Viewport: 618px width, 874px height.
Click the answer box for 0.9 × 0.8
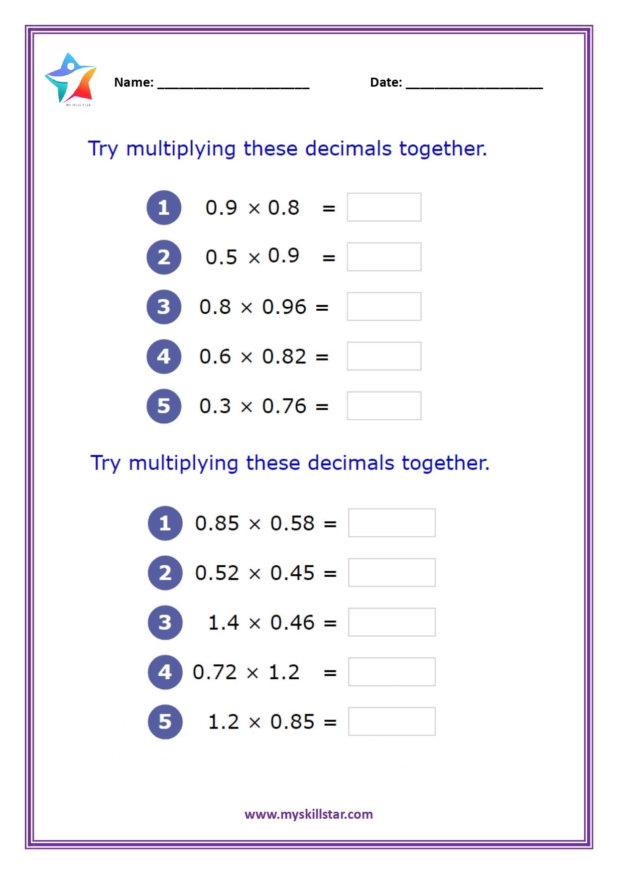click(x=384, y=207)
